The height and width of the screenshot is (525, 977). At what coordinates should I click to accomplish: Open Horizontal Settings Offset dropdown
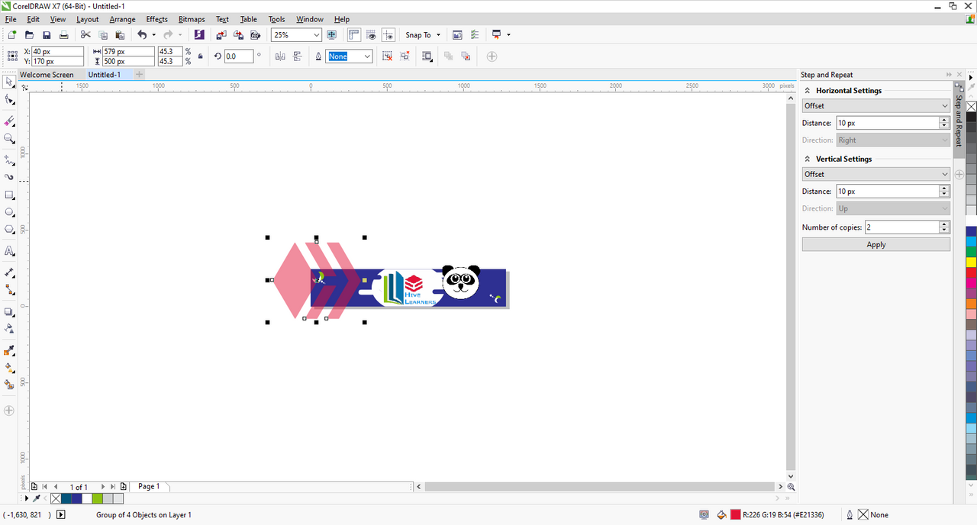(876, 106)
